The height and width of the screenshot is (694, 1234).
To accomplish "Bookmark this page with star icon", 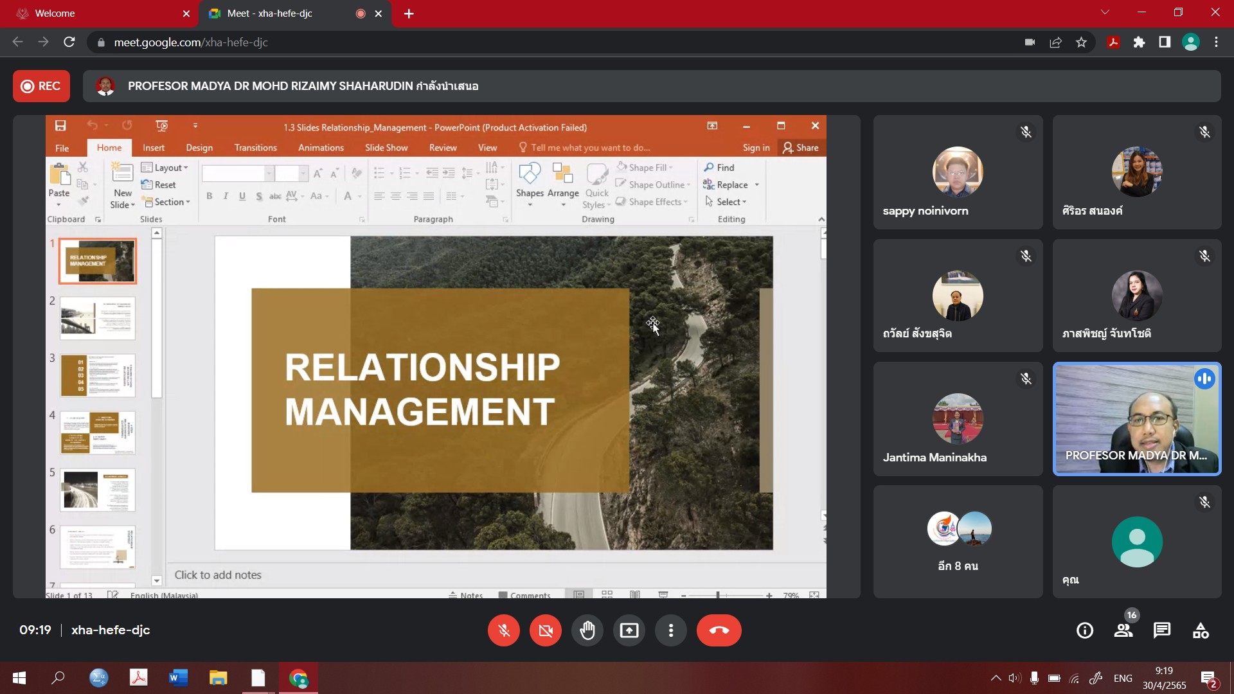I will 1081,42.
